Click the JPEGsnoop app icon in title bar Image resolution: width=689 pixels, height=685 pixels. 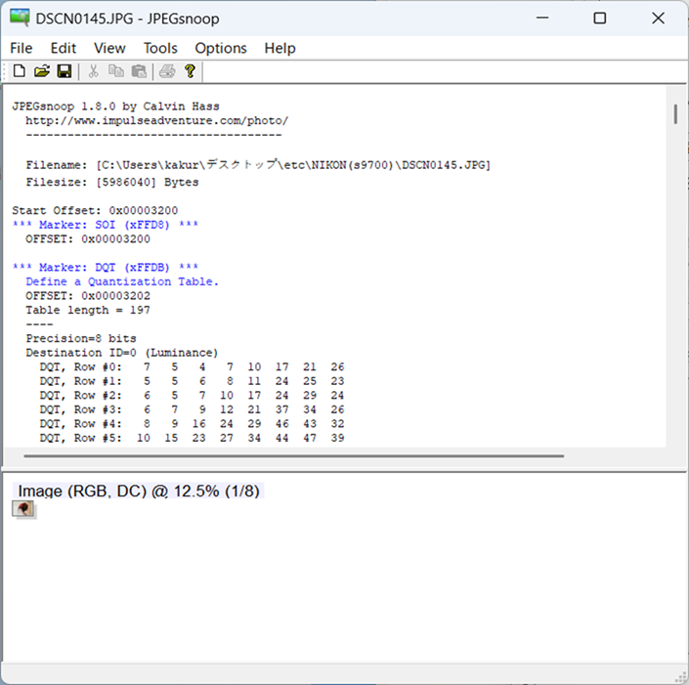(19, 19)
